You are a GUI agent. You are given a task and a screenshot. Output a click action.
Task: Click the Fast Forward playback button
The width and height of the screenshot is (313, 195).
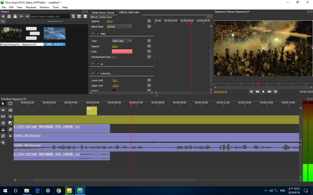coord(270,91)
